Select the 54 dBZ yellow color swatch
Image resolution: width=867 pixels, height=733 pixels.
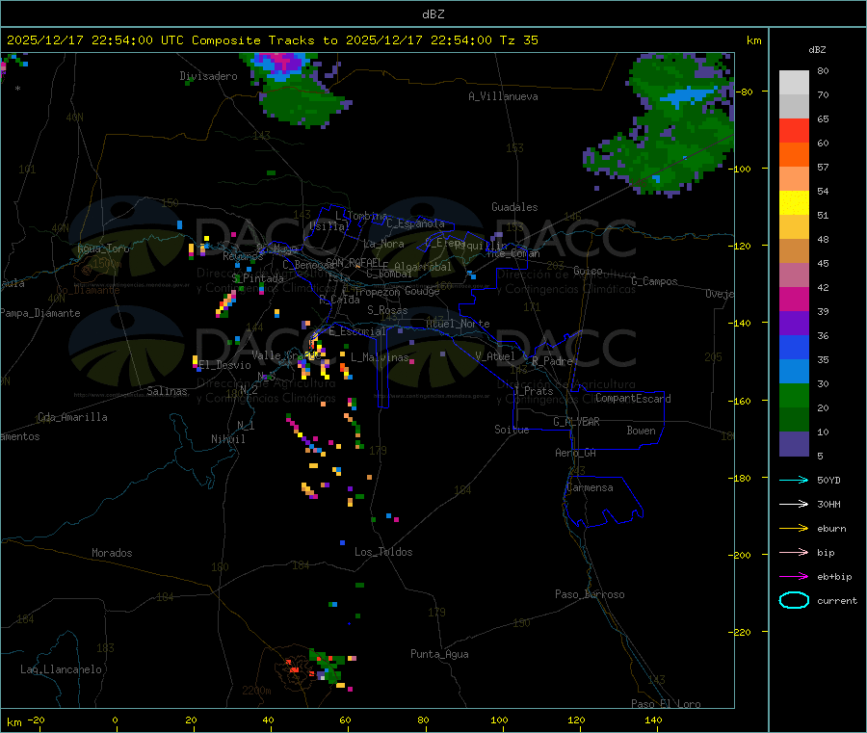pos(794,203)
